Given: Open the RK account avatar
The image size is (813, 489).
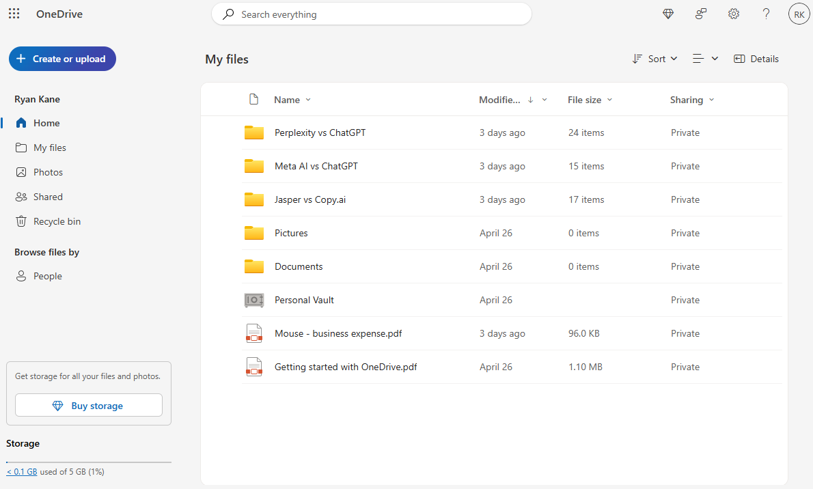Looking at the screenshot, I should click(x=799, y=14).
